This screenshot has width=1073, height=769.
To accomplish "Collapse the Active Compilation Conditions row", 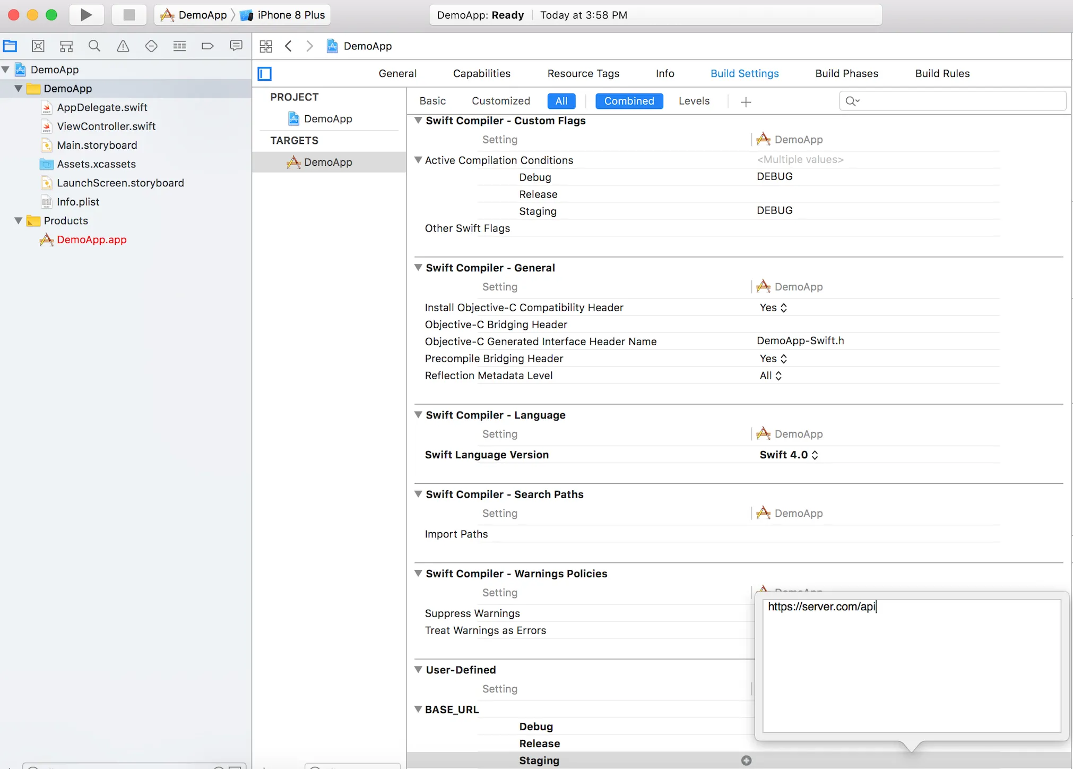I will [x=418, y=160].
